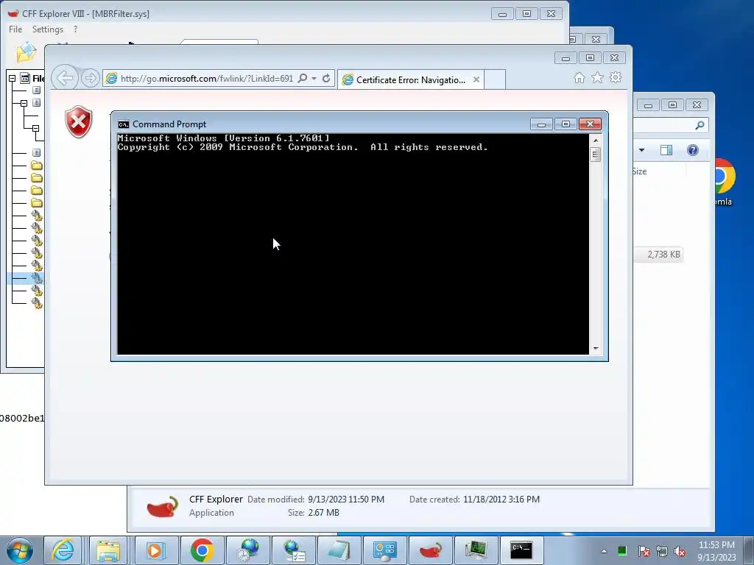Open the ? help menu in CFF Explorer
Viewport: 754px width, 565px height.
point(76,29)
